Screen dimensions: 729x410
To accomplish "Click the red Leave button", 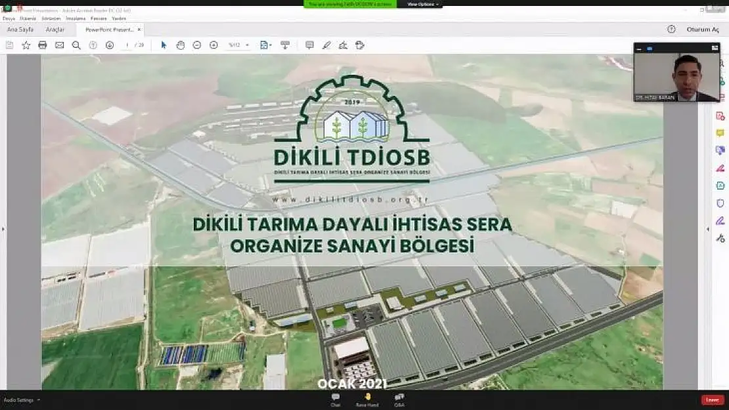I will click(x=713, y=400).
